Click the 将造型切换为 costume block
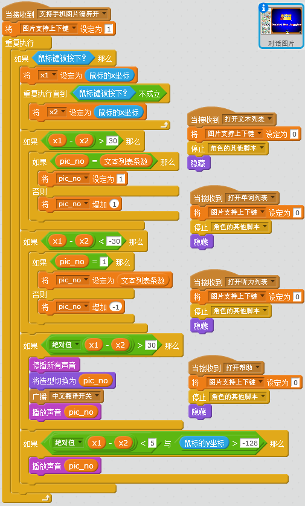Viewport: 305px width, 506px height. (x=72, y=381)
